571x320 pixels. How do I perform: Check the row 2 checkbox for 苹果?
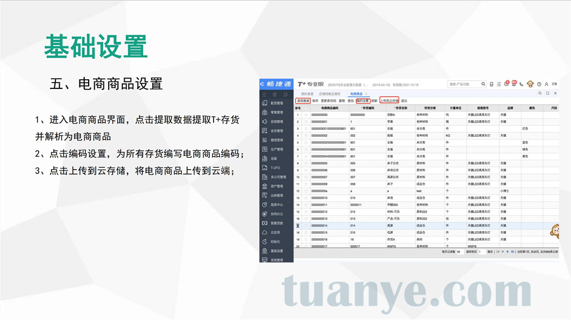click(306, 122)
